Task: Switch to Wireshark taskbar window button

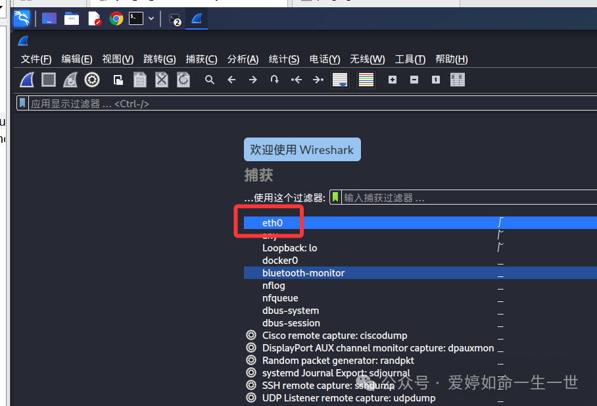Action: (197, 18)
